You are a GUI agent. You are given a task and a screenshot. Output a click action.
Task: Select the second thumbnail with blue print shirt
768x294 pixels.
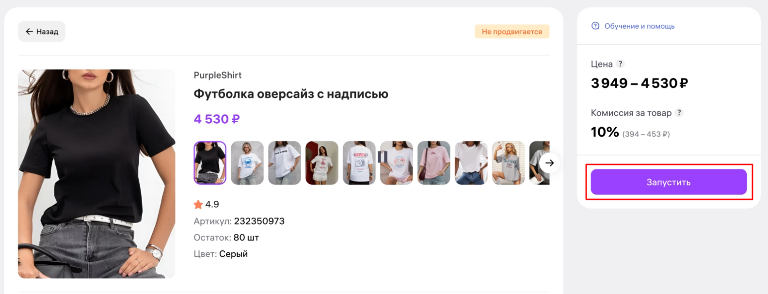point(247,163)
